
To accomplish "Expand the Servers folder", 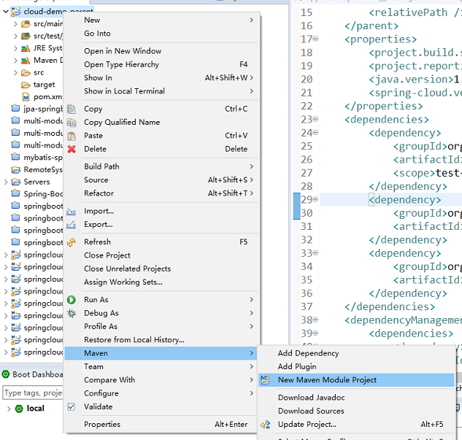I will coord(5,182).
